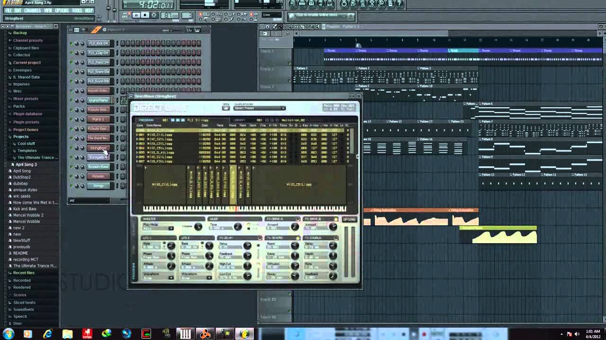Collapse the Projects folder in browser
This screenshot has height=340, width=606.
coord(20,136)
